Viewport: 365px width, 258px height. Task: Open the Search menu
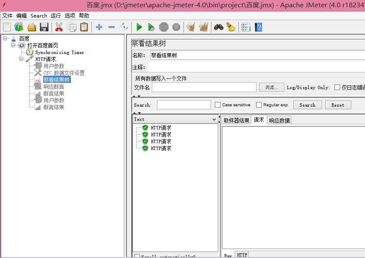(x=39, y=15)
